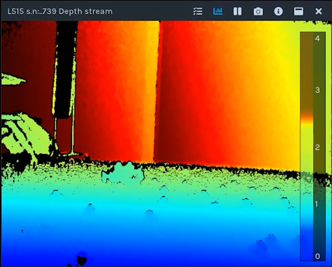Close the Depth stream view

(319, 11)
